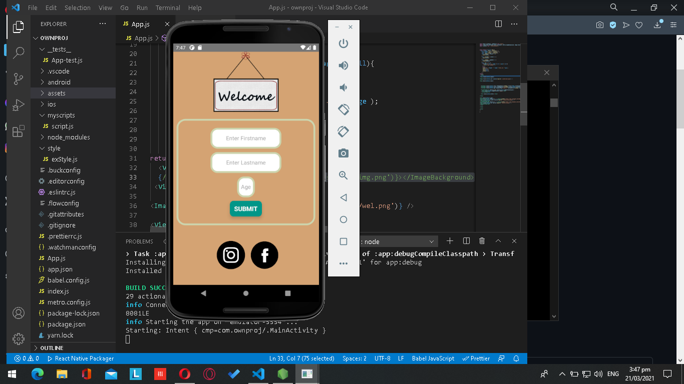Focus the Enter Firstname field

(x=246, y=138)
